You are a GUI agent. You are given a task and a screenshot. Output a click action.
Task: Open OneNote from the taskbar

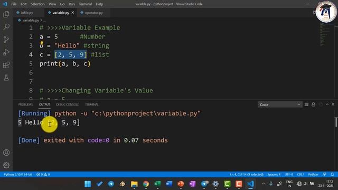(192, 184)
